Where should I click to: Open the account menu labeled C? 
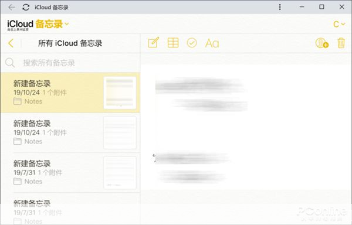[339, 24]
